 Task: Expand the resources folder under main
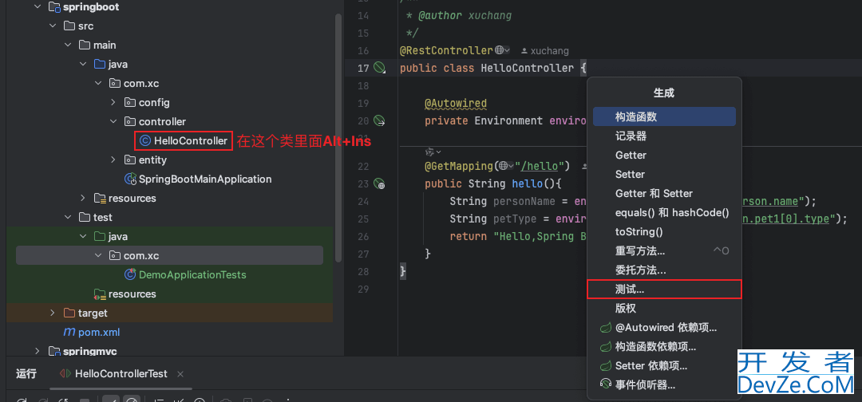82,198
